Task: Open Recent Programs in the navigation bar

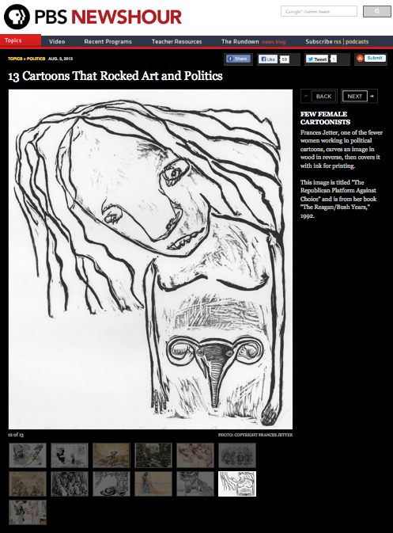Action: click(108, 41)
